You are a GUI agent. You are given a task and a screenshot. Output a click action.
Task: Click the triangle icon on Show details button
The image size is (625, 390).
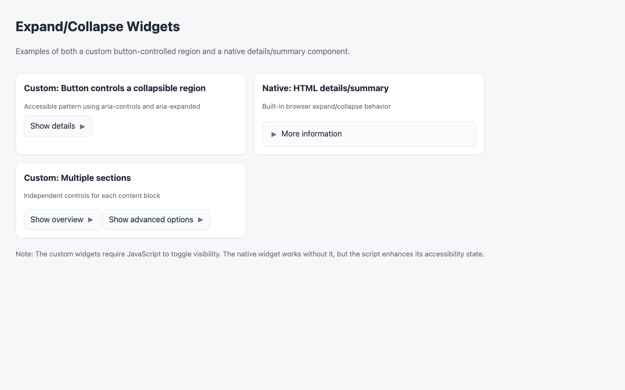[x=83, y=126]
